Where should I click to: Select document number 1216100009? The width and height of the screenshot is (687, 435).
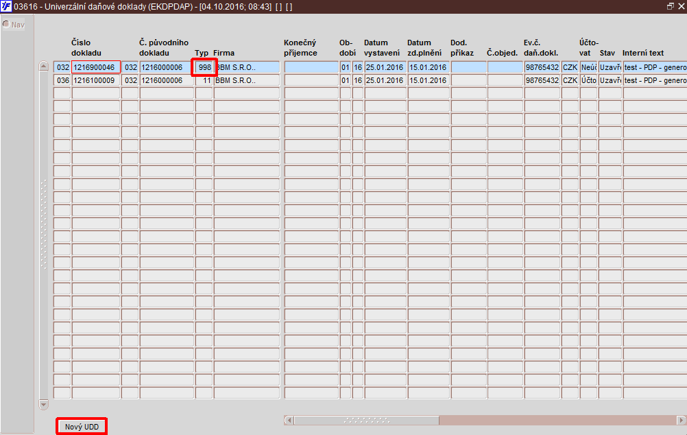tap(96, 80)
